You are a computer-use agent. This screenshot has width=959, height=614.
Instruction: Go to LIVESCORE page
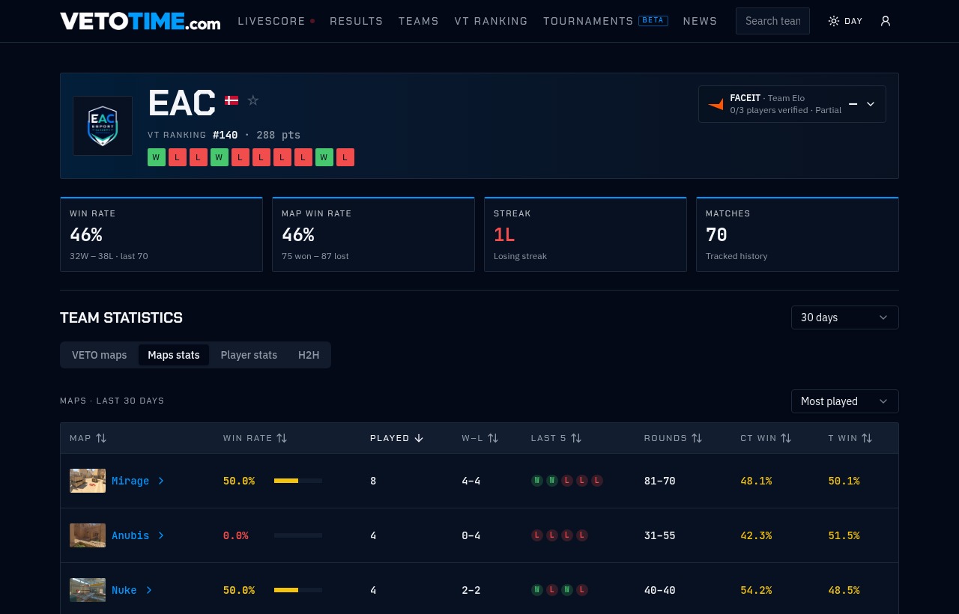[x=276, y=21]
